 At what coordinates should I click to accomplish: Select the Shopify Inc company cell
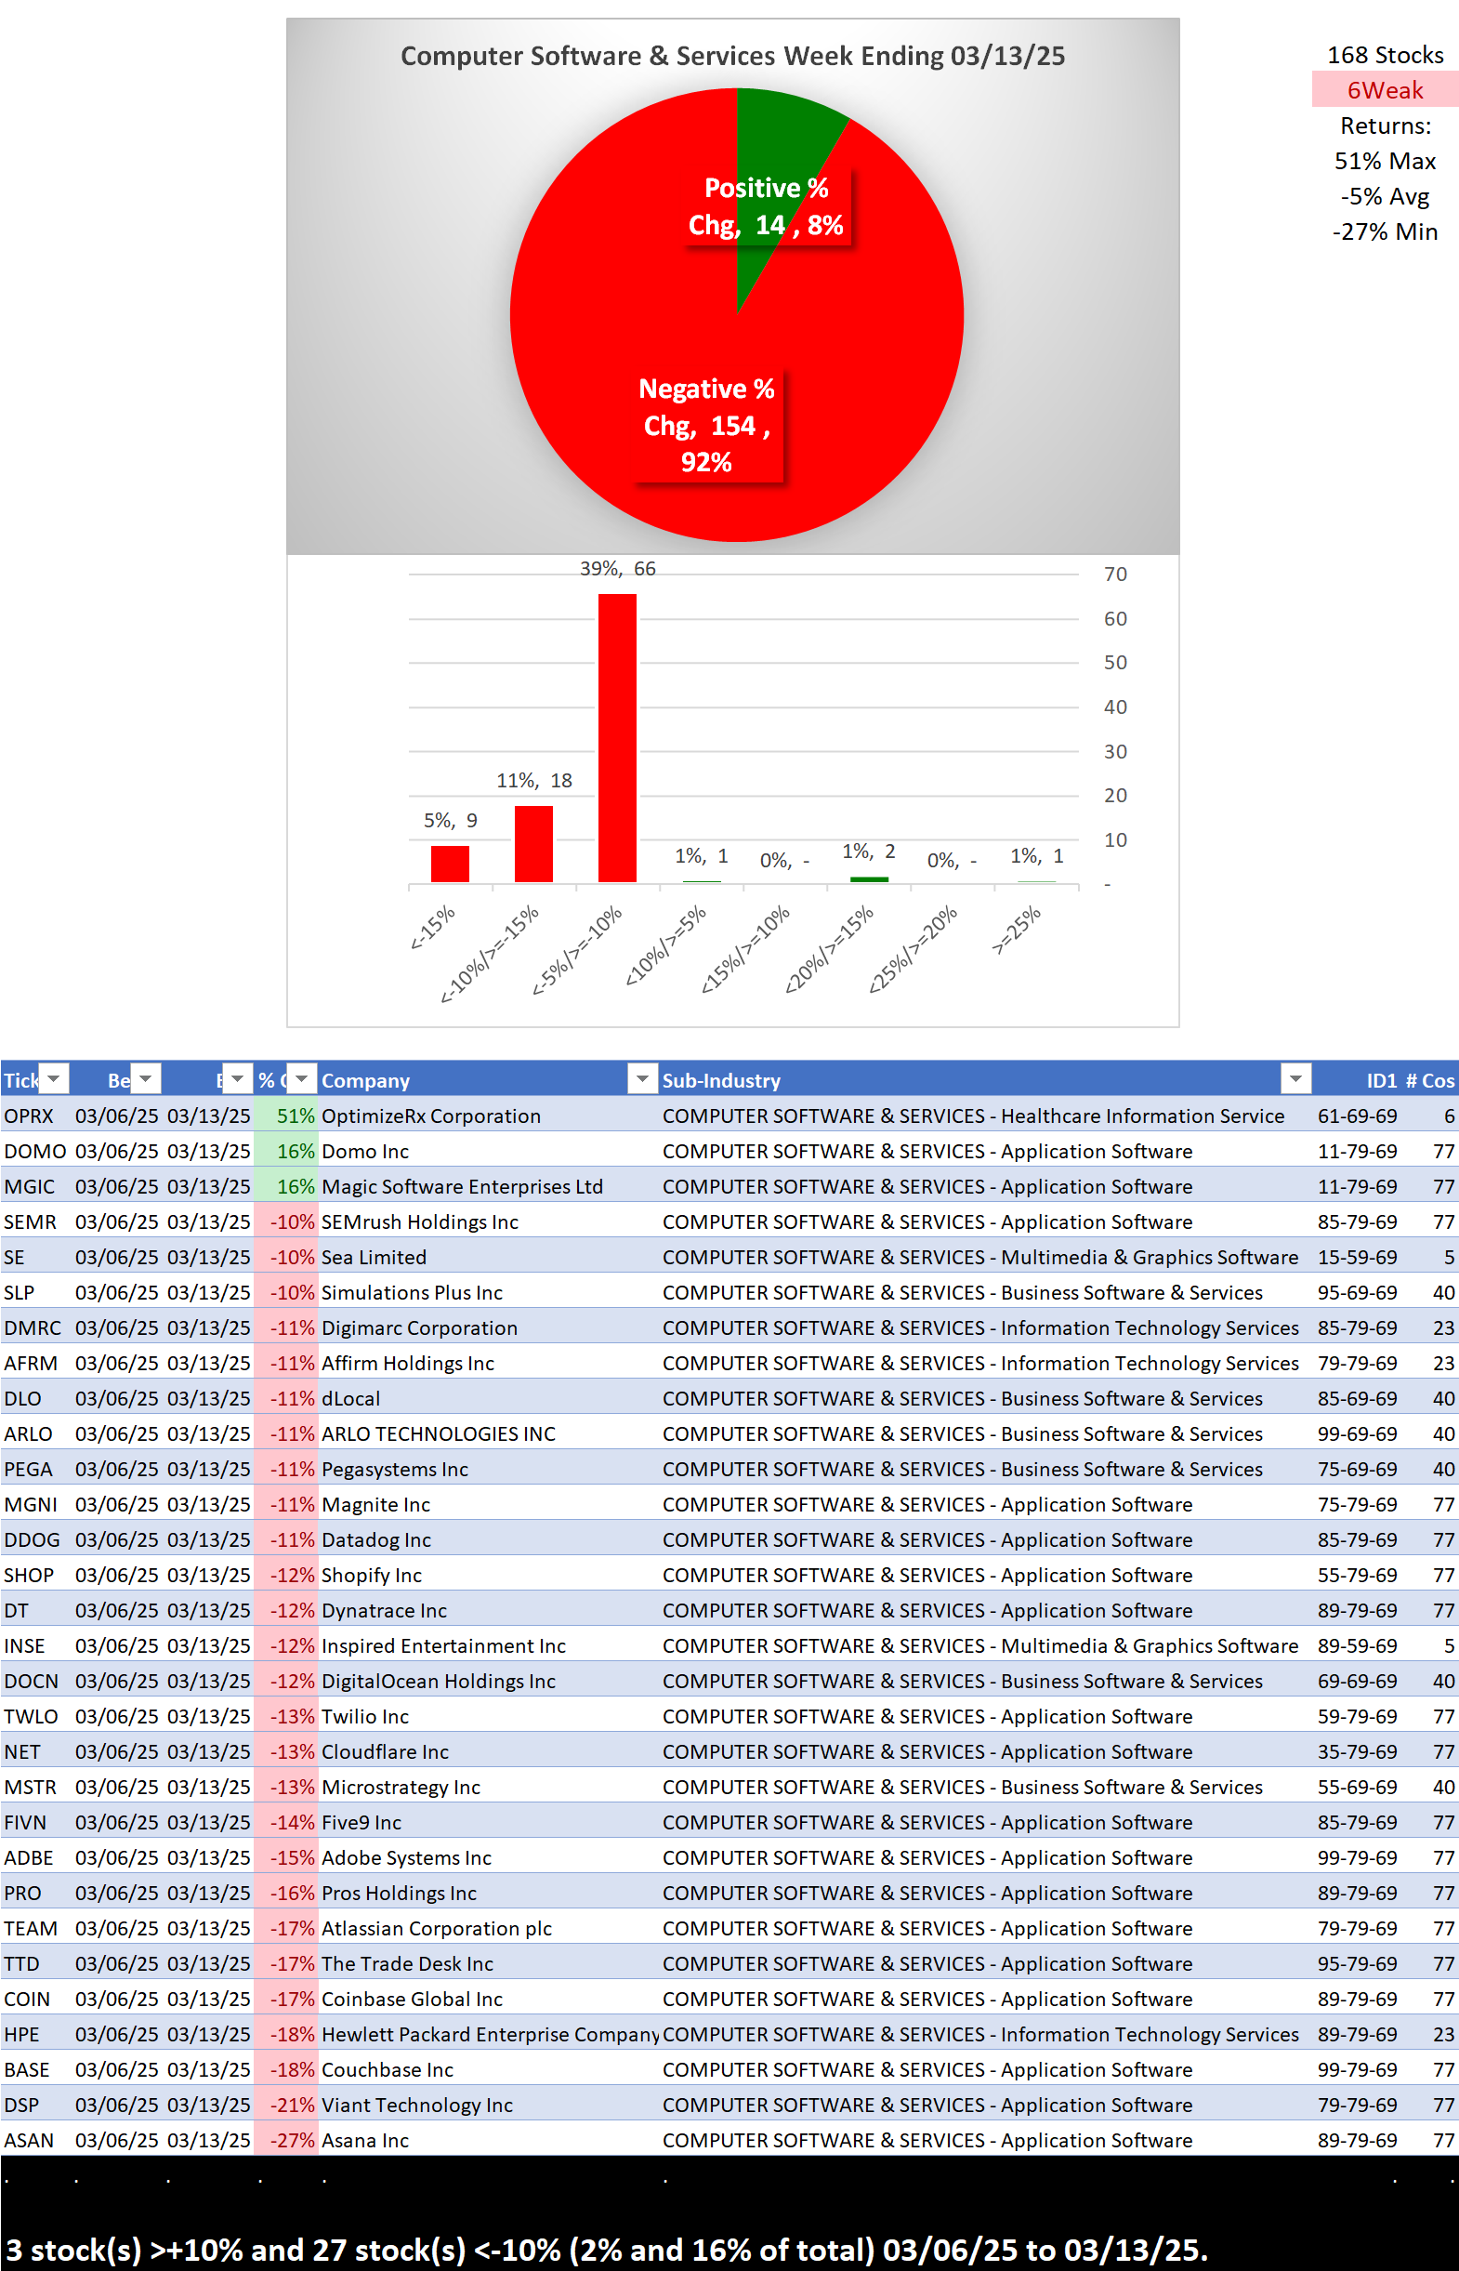pos(489,1575)
